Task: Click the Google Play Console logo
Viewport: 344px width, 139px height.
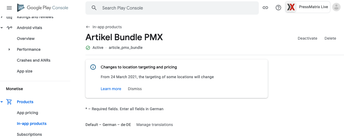Action: (x=43, y=8)
